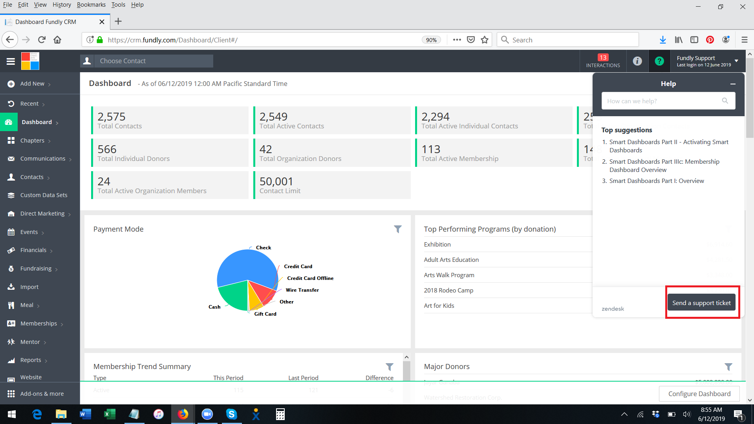754x424 pixels.
Task: Click the Help search magnifier icon
Action: tap(725, 101)
